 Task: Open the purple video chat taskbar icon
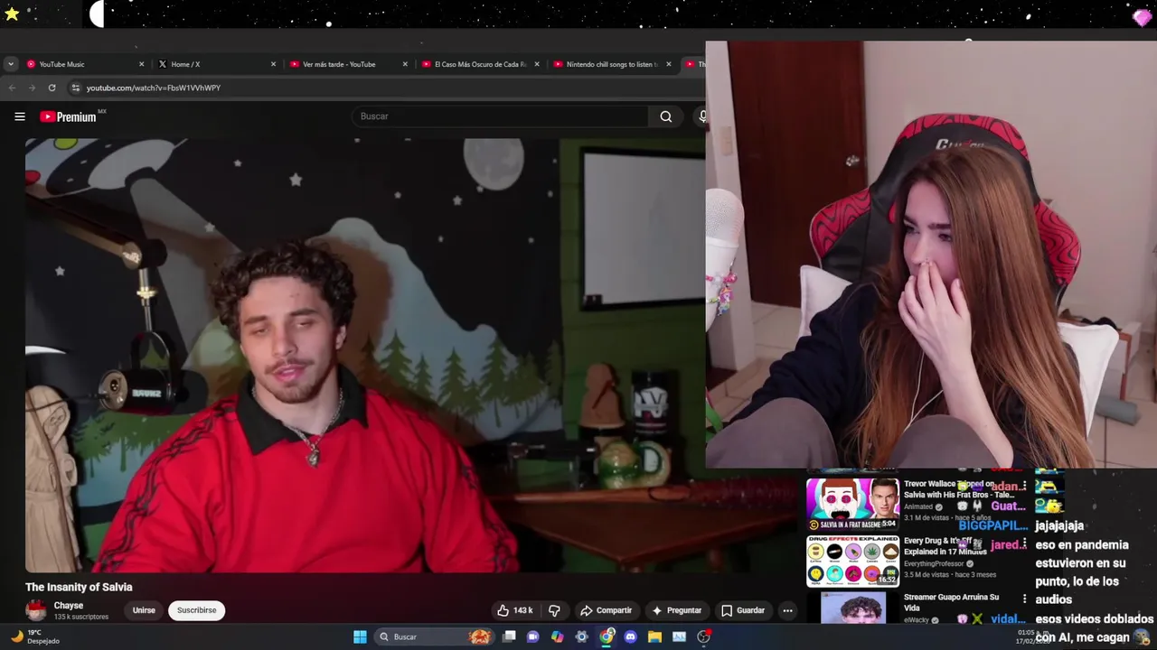(x=532, y=636)
